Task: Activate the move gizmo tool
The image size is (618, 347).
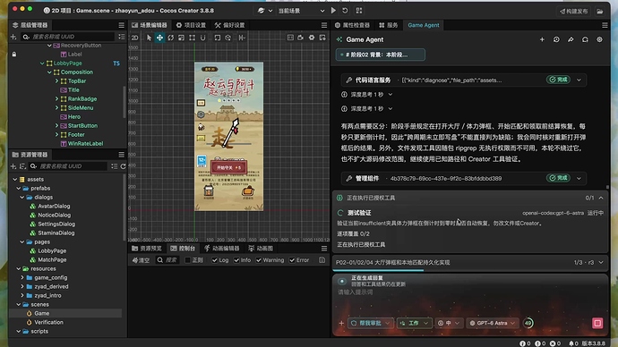Action: tap(159, 38)
